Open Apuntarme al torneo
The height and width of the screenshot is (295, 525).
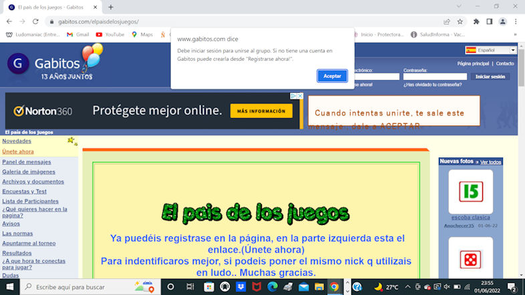tap(29, 244)
